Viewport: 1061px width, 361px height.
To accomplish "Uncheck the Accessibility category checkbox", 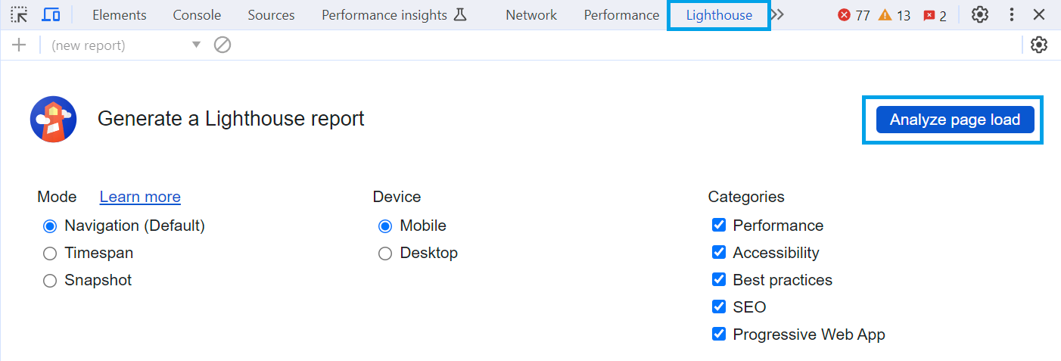I will [x=719, y=252].
